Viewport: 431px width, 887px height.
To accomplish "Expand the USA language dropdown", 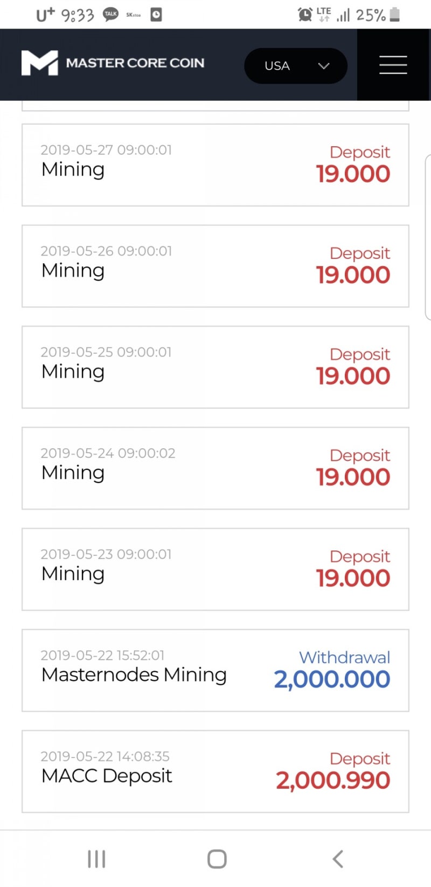I will pos(295,66).
